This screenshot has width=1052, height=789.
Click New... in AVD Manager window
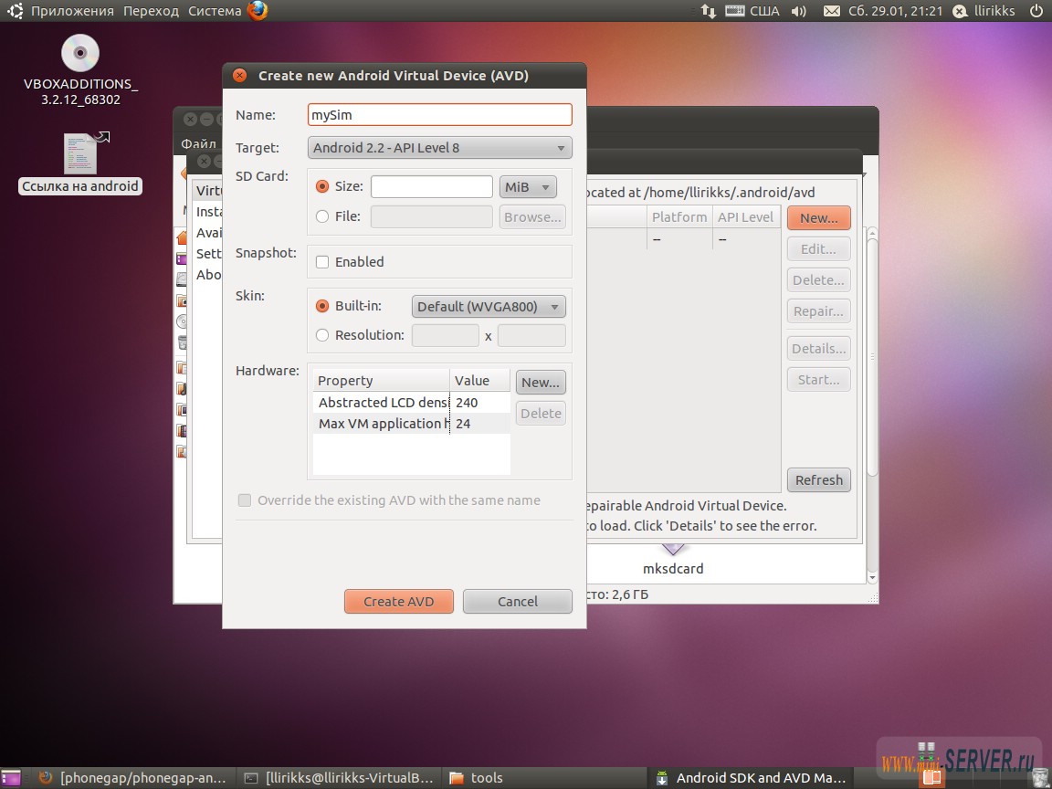coord(818,218)
